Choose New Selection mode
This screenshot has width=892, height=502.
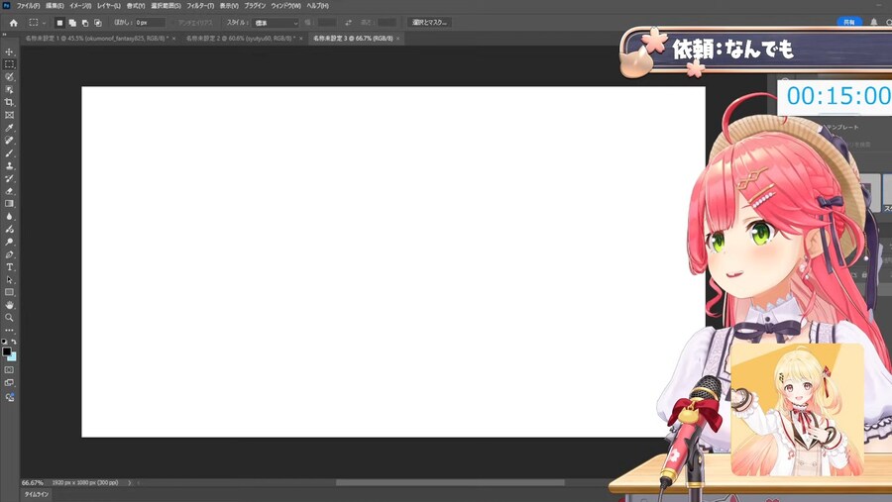(x=59, y=23)
